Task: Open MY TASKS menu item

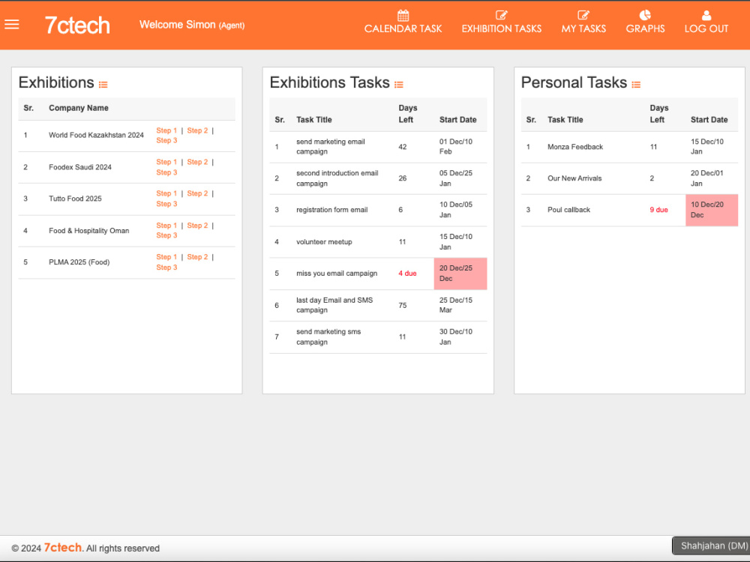Action: click(x=583, y=28)
